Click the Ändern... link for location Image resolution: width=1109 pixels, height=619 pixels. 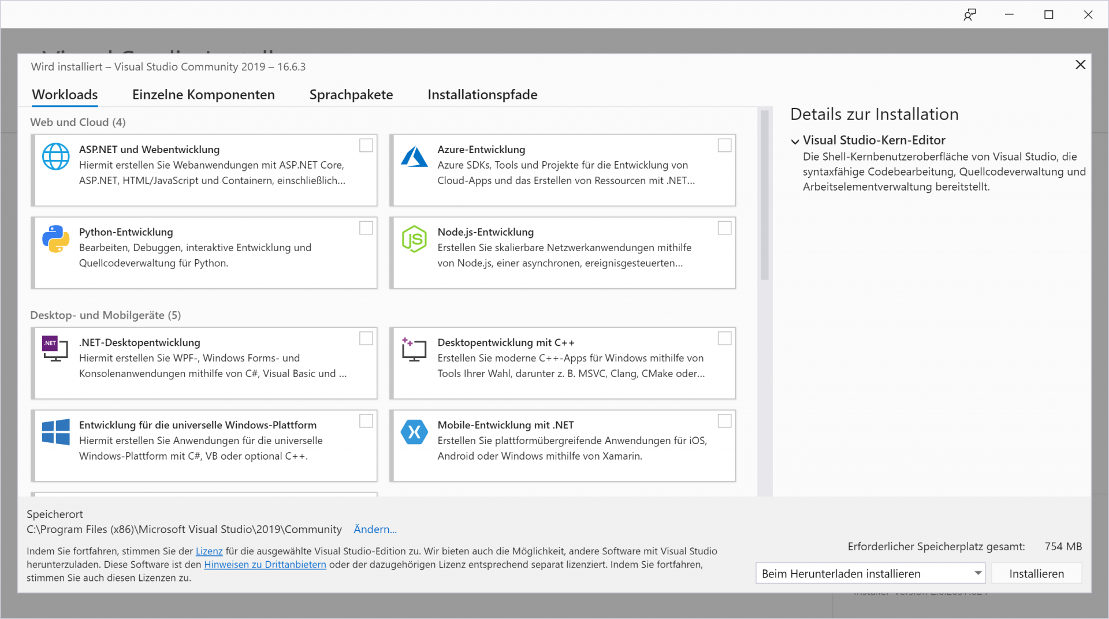click(375, 529)
